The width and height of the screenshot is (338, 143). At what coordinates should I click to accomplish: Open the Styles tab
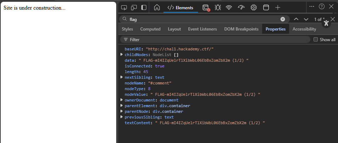click(127, 29)
